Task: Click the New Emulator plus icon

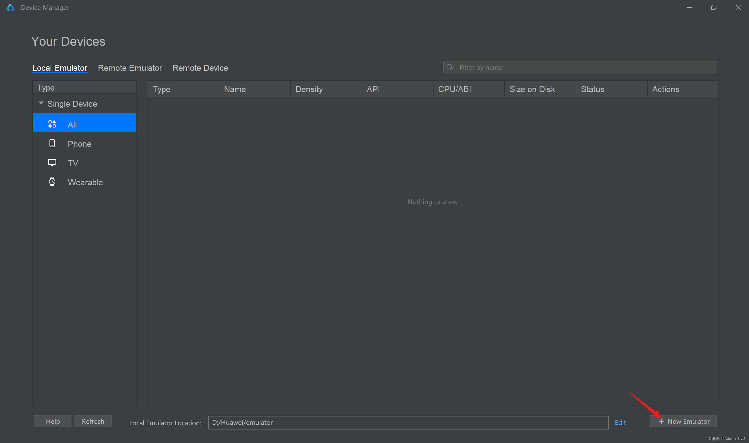Action: [x=661, y=421]
